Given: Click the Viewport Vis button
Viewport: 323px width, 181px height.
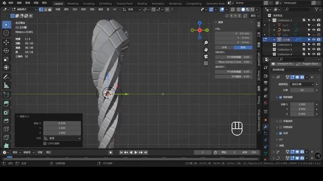Looking at the screenshot, I should [x=282, y=64].
